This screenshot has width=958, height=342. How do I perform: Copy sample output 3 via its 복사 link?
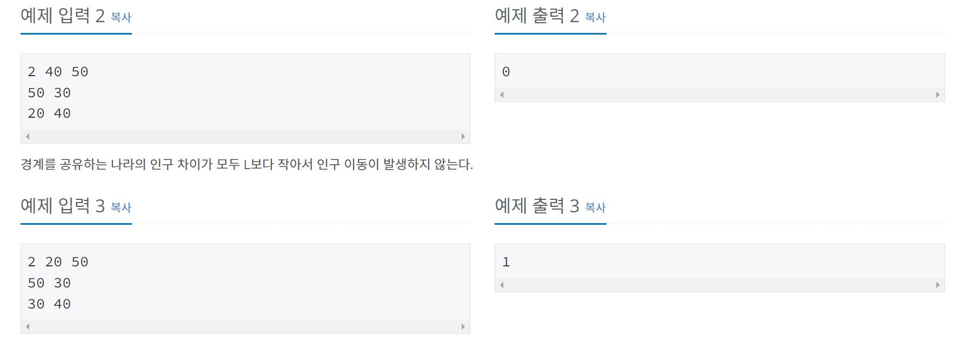point(596,207)
